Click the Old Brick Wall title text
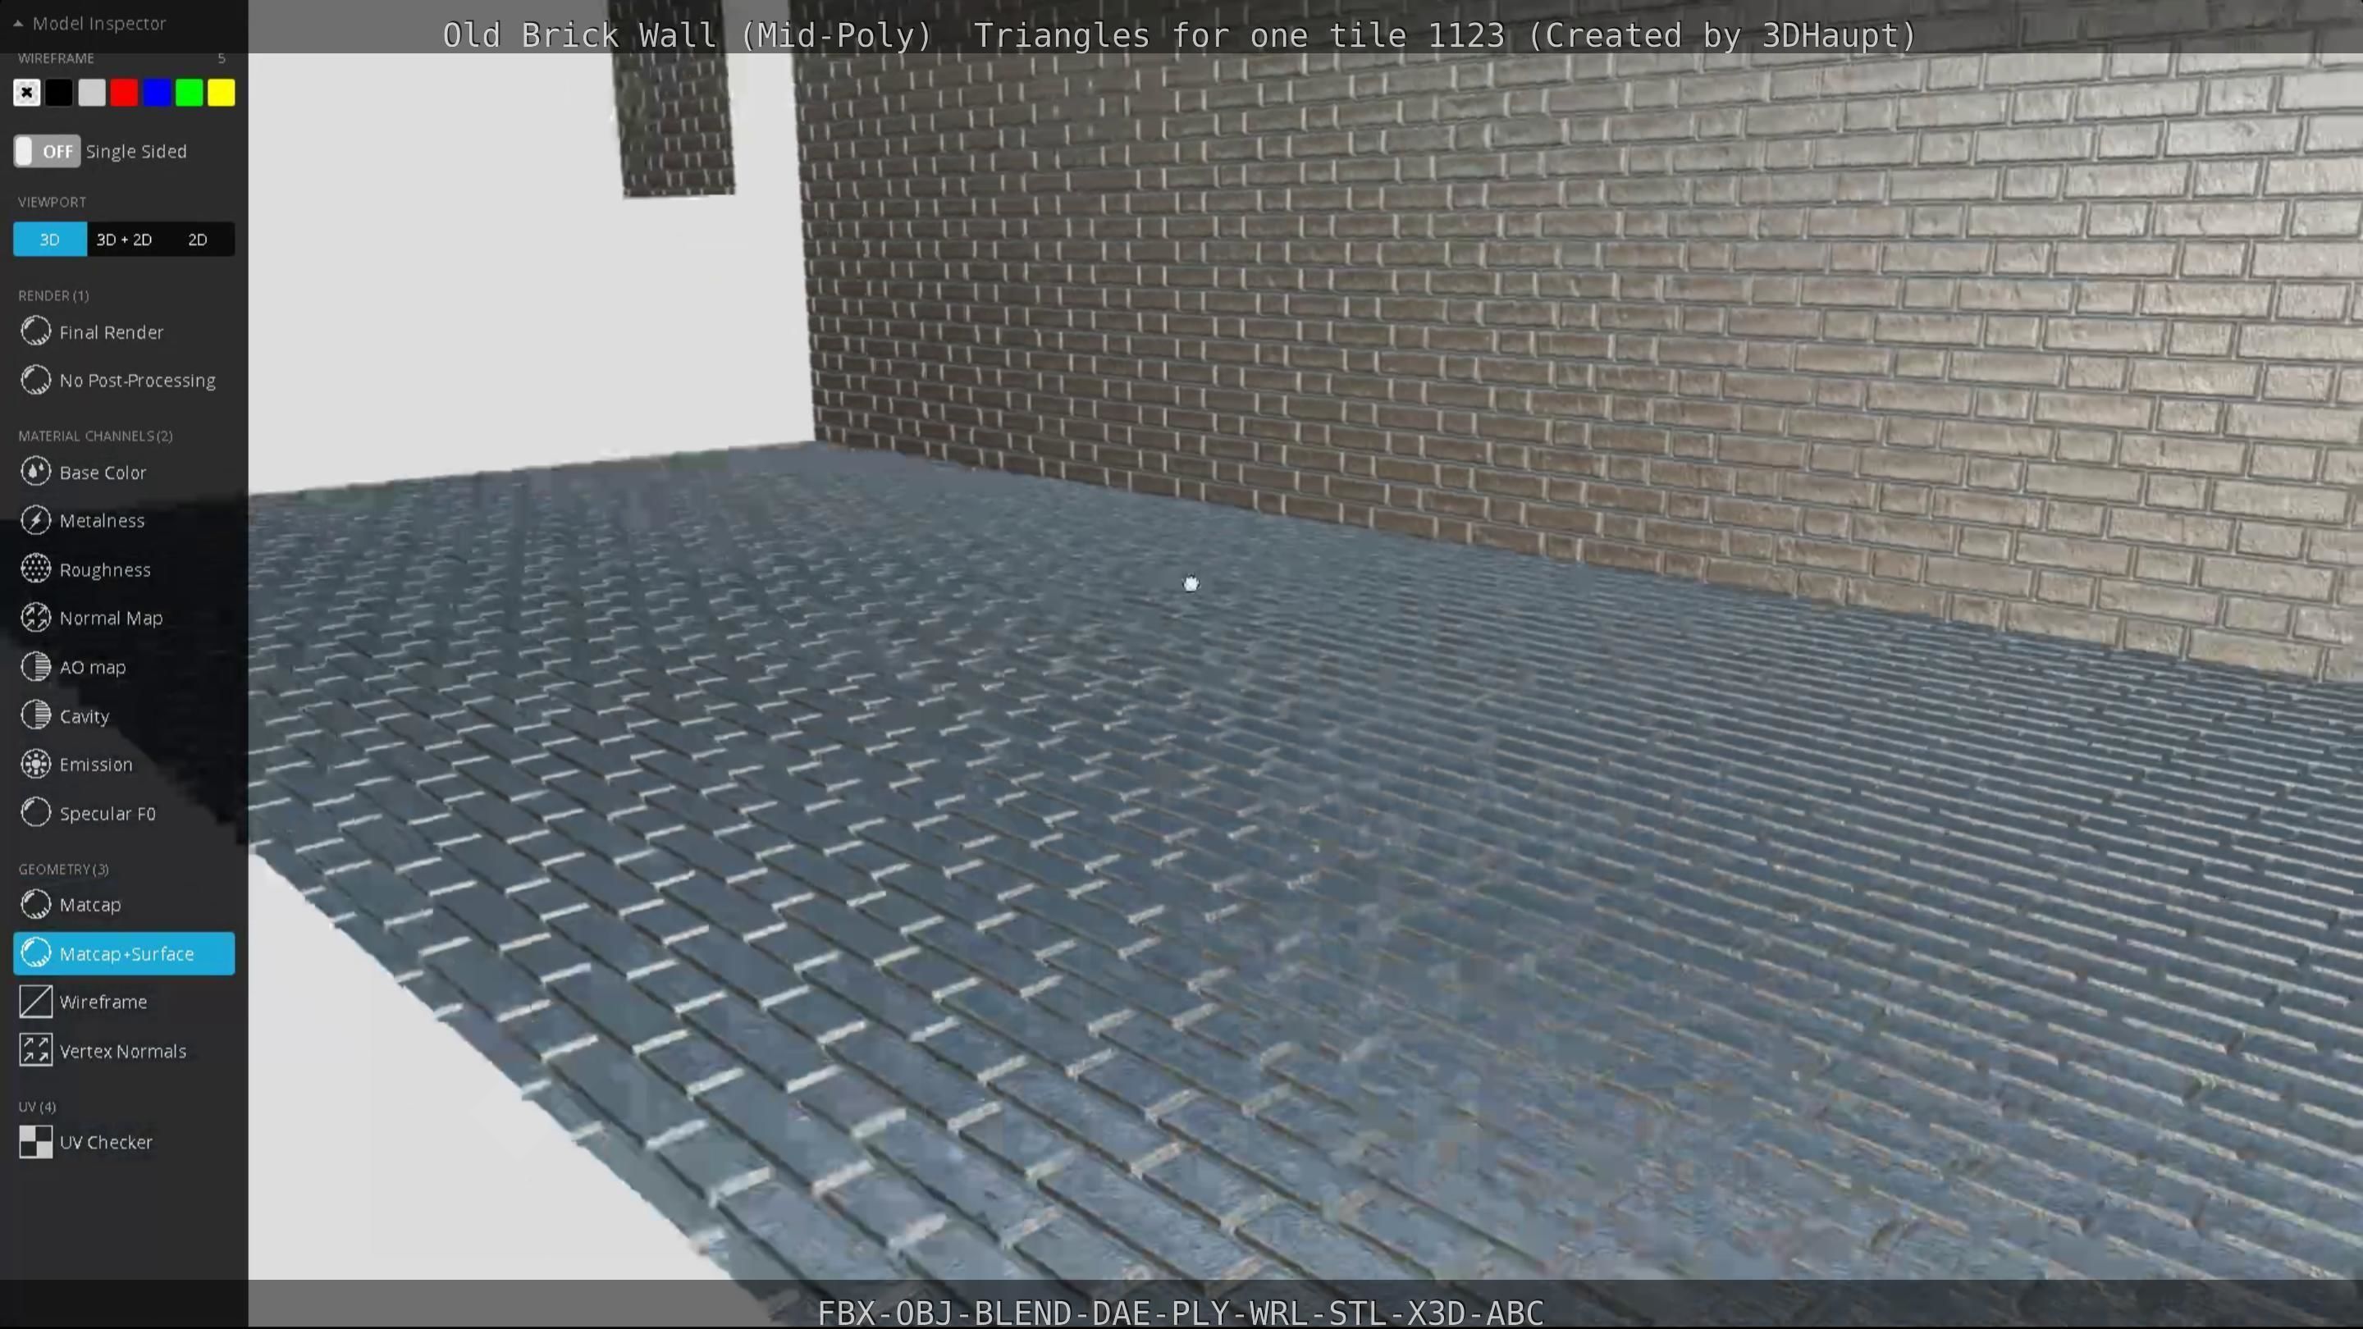The image size is (2363, 1329). (x=1180, y=34)
